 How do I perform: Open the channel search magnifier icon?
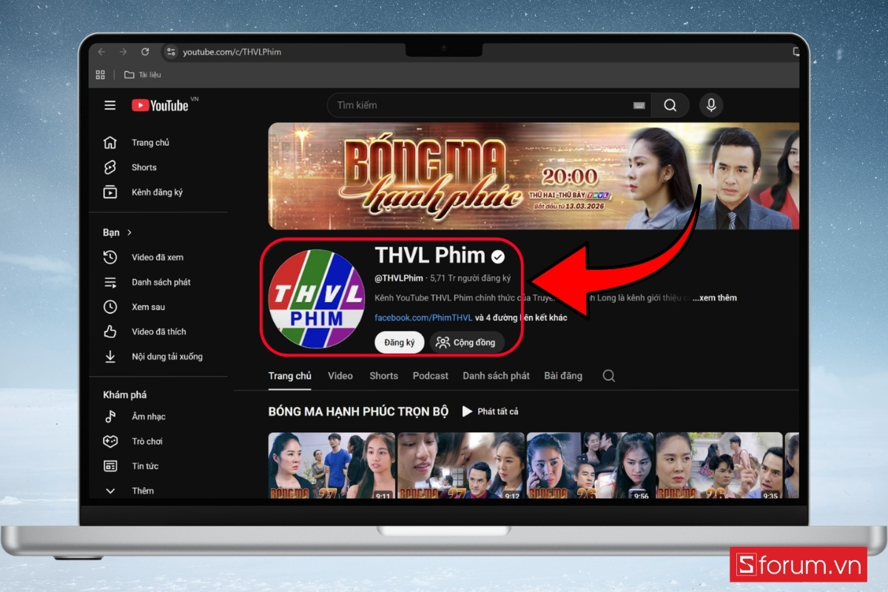pyautogui.click(x=608, y=376)
